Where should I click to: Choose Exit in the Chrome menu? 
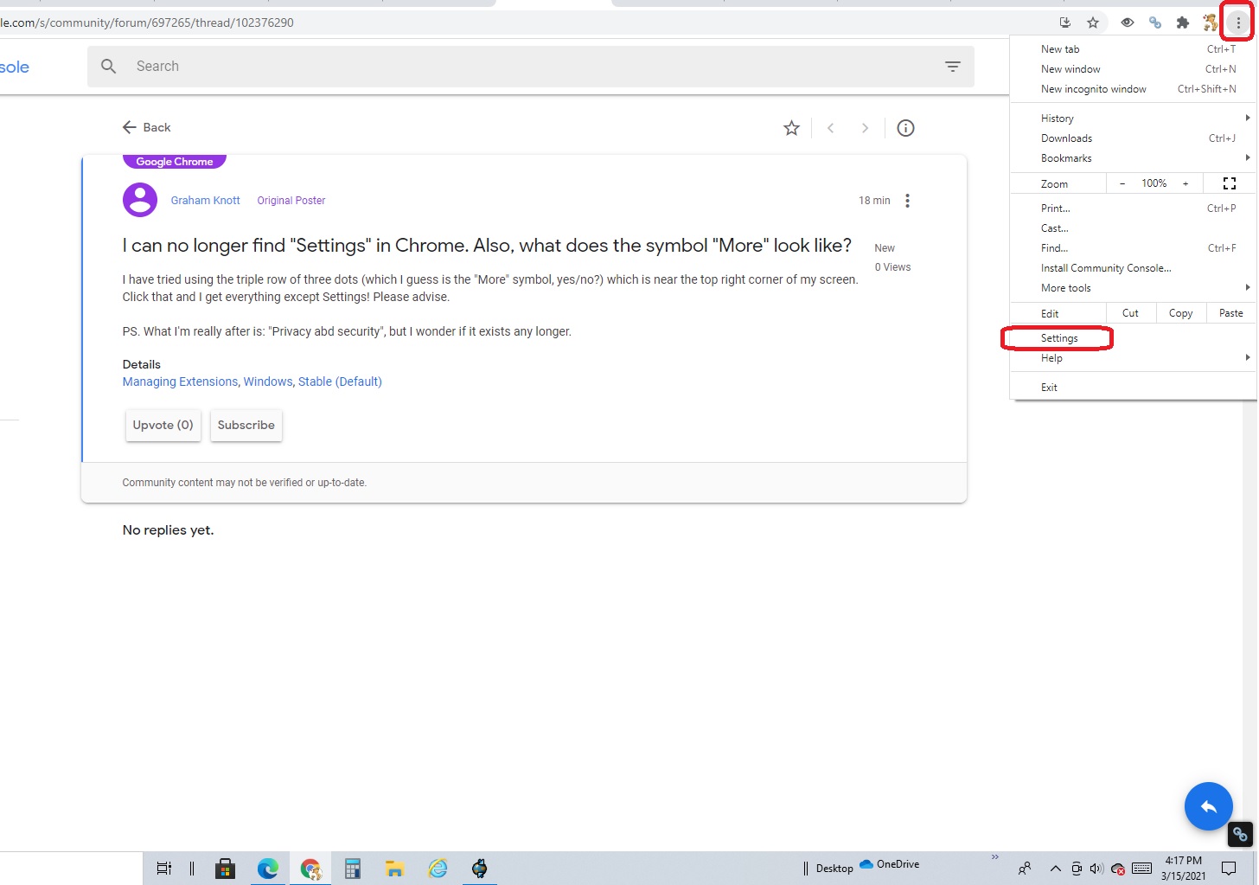[1133, 388]
